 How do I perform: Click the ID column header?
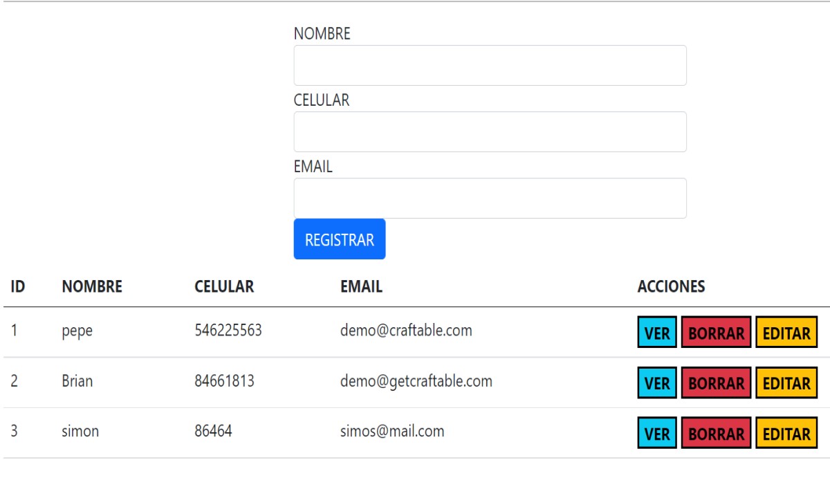18,286
